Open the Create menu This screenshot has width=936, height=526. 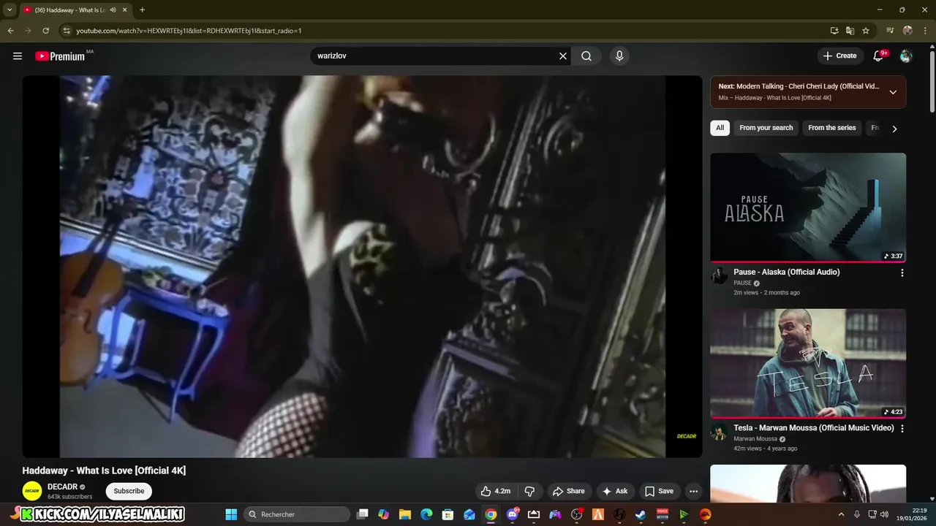coord(839,56)
